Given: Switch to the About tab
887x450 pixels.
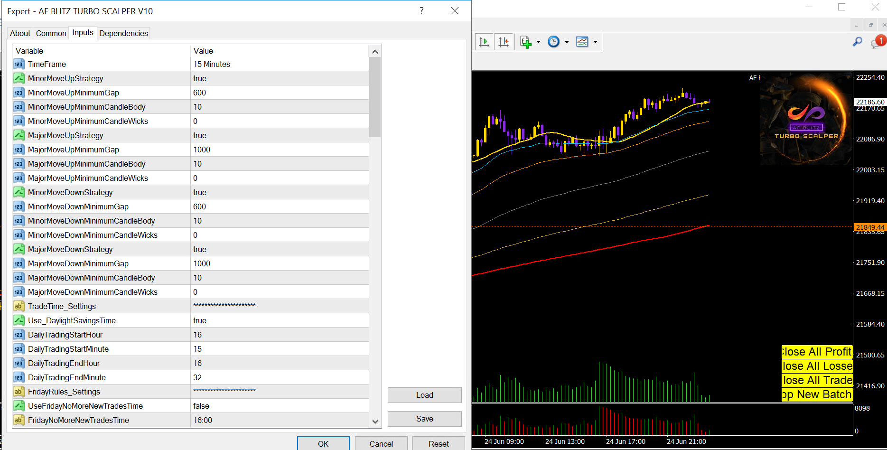Looking at the screenshot, I should point(20,33).
